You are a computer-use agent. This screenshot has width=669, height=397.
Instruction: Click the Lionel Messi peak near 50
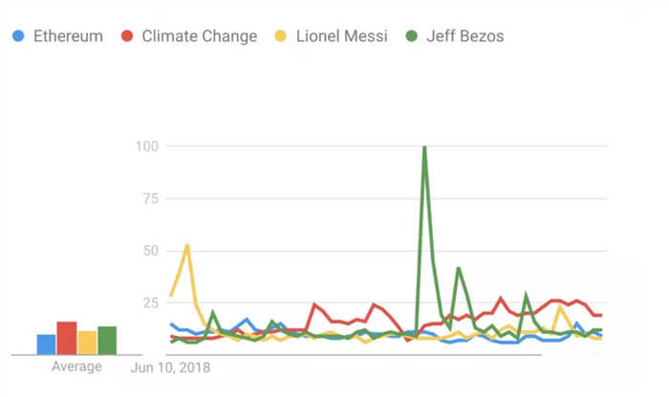tap(187, 246)
